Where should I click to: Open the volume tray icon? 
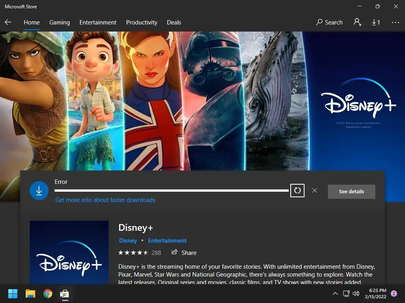click(356, 294)
